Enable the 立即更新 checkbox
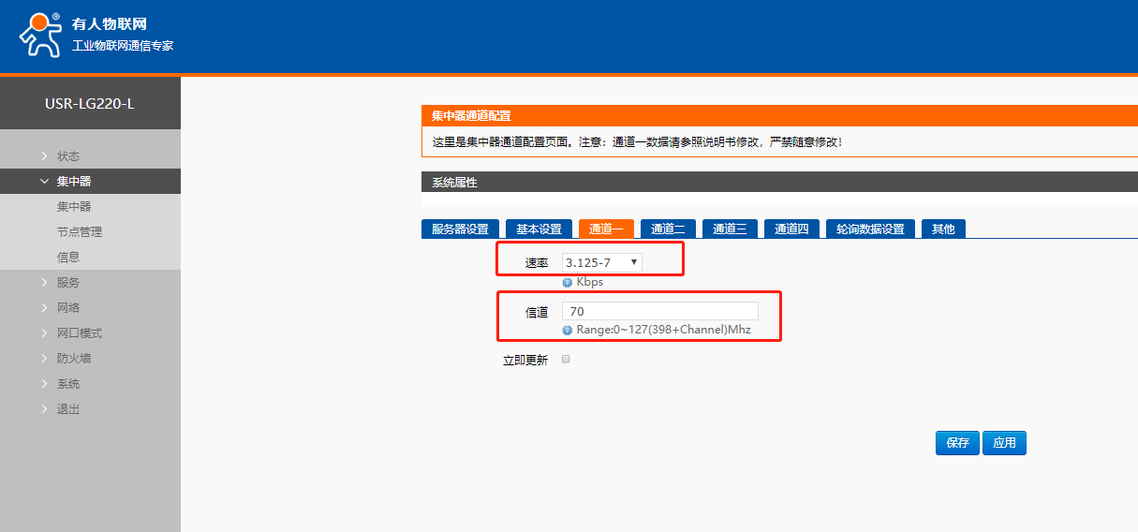The image size is (1138, 532). (566, 360)
